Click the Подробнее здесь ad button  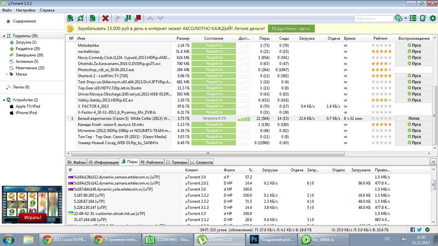tap(291, 28)
